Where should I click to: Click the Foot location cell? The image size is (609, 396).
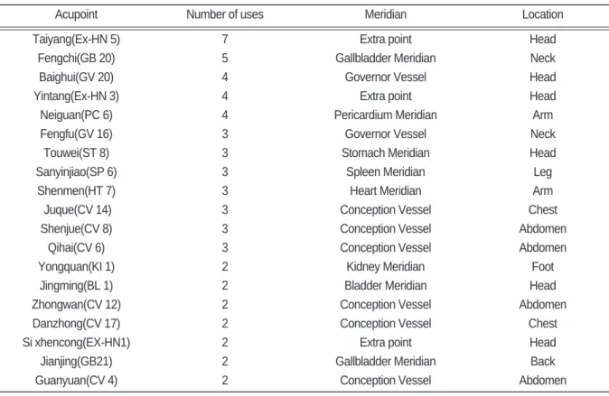542,266
